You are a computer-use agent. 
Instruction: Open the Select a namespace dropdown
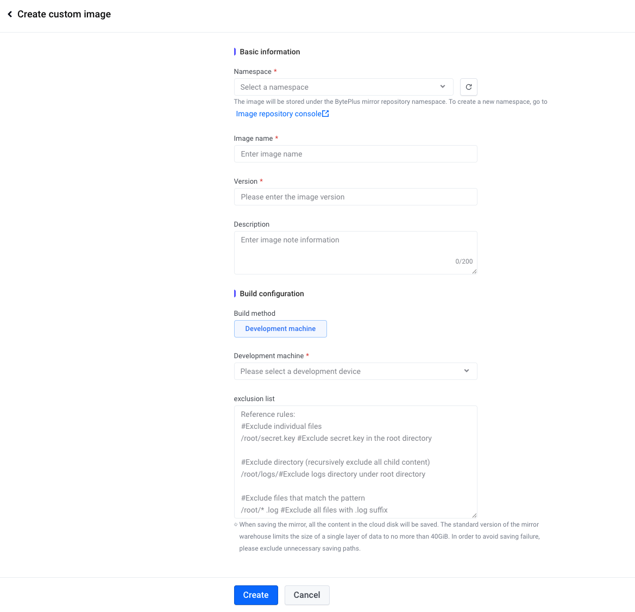337,87
